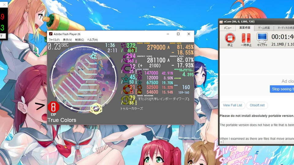The image size is (294, 165).
Task: Click the 81.45% basic rate value
Action: (x=185, y=47)
